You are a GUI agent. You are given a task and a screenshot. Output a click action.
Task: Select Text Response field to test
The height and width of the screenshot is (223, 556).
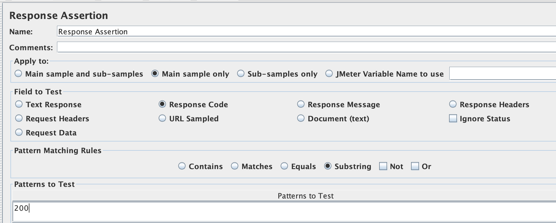19,104
